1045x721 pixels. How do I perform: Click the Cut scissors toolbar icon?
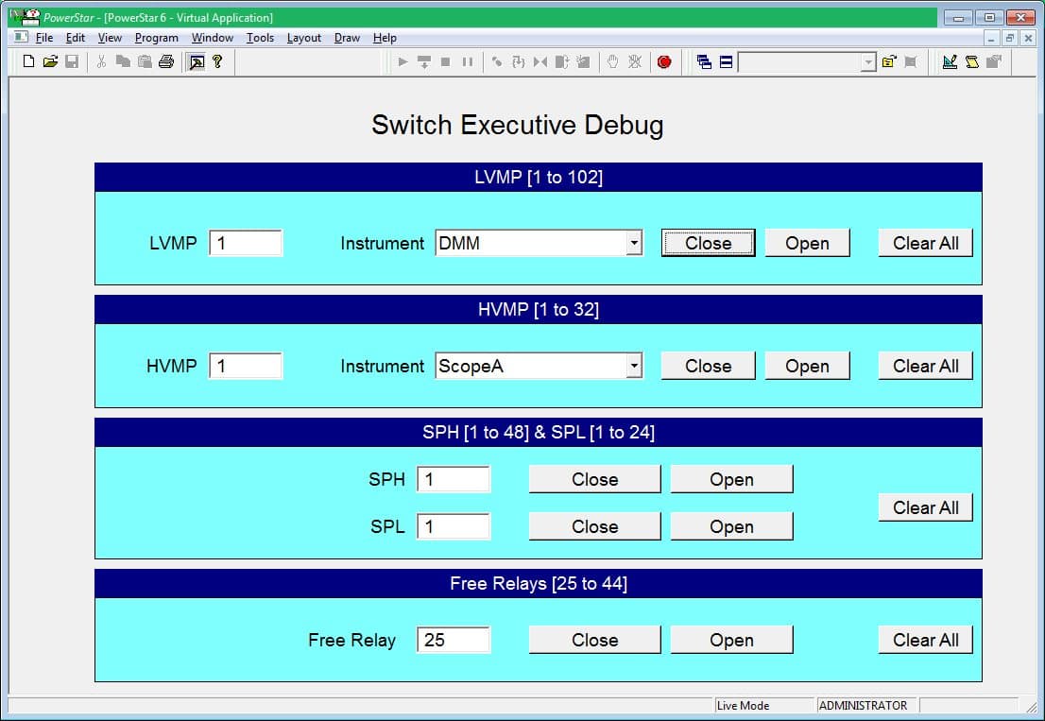101,62
